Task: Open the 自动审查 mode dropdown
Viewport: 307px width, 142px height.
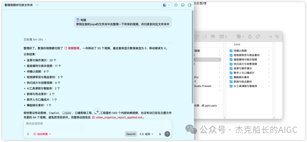Action: tap(42, 134)
